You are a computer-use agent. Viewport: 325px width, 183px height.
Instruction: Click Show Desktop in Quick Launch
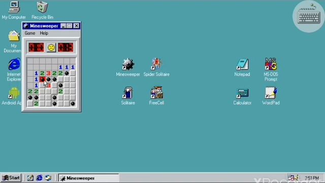[30, 178]
